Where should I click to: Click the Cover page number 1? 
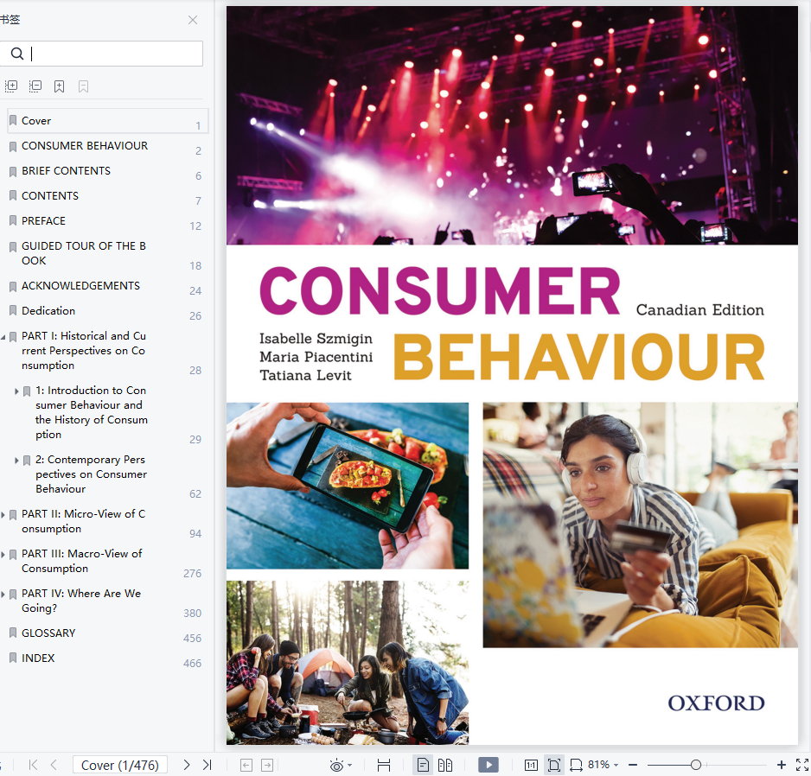[x=198, y=125]
